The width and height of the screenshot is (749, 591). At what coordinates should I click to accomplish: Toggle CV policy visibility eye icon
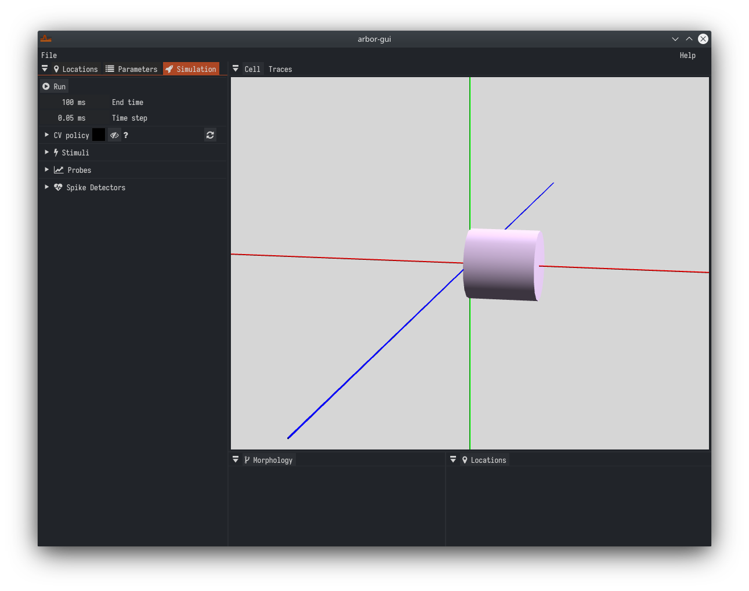(x=114, y=135)
